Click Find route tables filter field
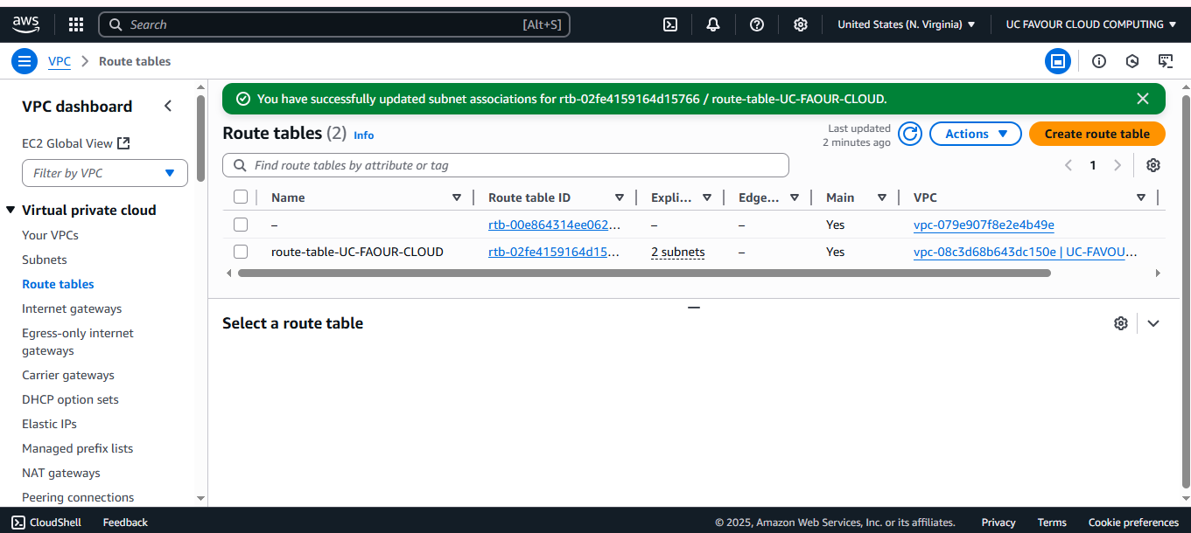The image size is (1191, 533). [x=506, y=165]
